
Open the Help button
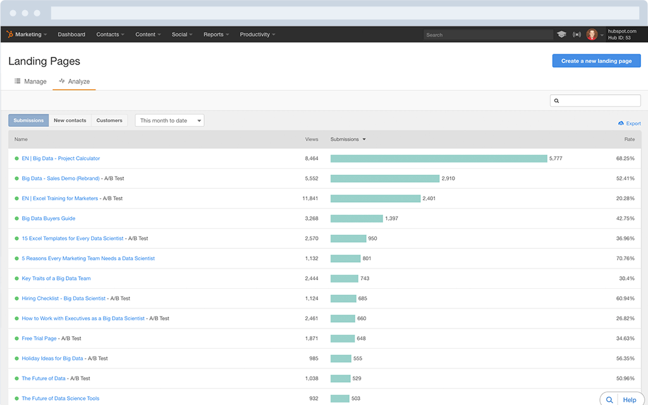[x=630, y=400]
